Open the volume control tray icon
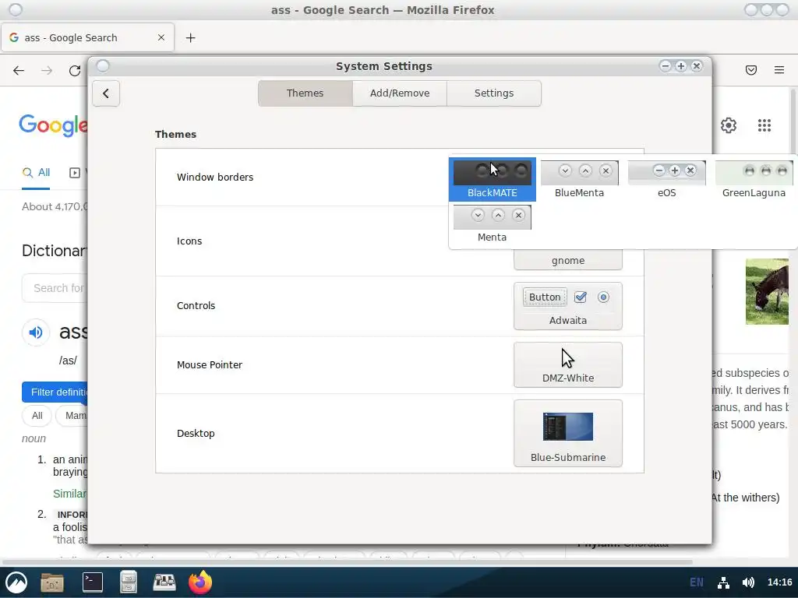This screenshot has height=598, width=798. click(x=748, y=582)
